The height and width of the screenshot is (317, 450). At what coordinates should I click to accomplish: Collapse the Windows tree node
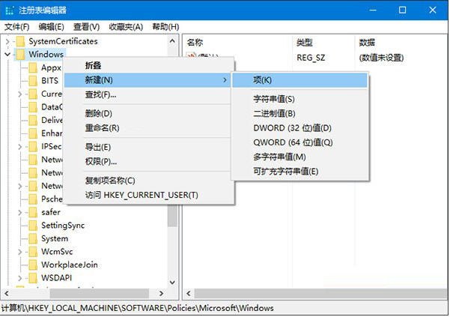click(x=7, y=54)
